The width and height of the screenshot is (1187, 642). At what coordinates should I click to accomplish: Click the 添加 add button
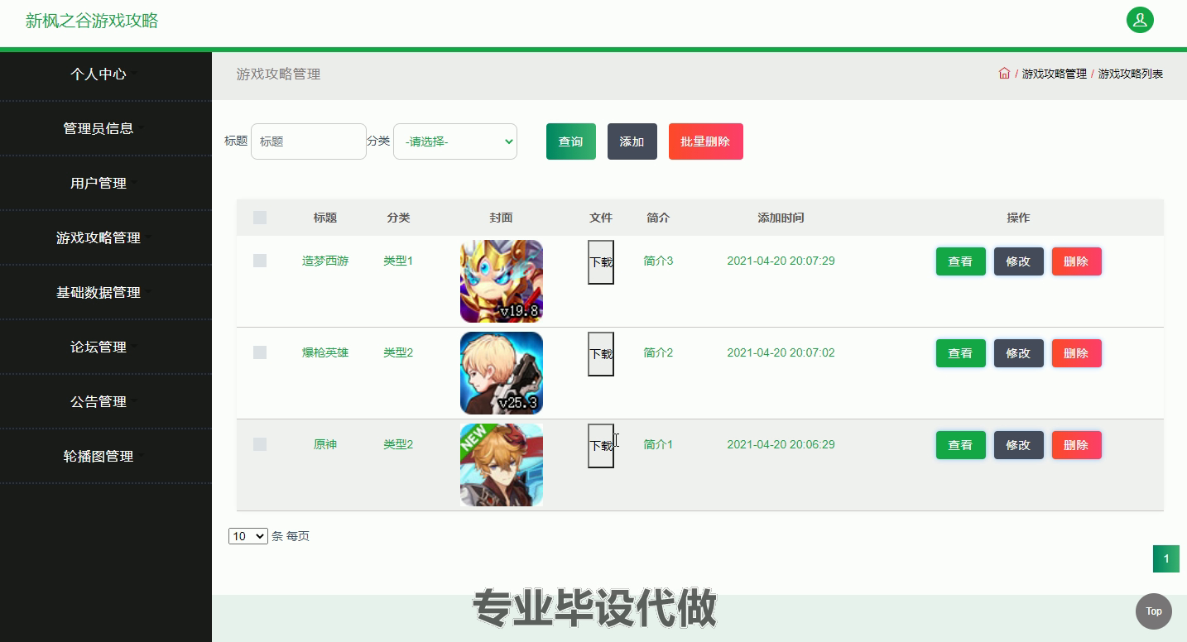tap(632, 141)
